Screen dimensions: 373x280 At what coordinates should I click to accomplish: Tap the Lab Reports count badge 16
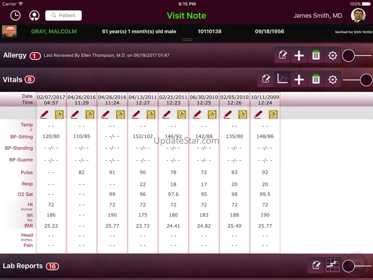52,267
